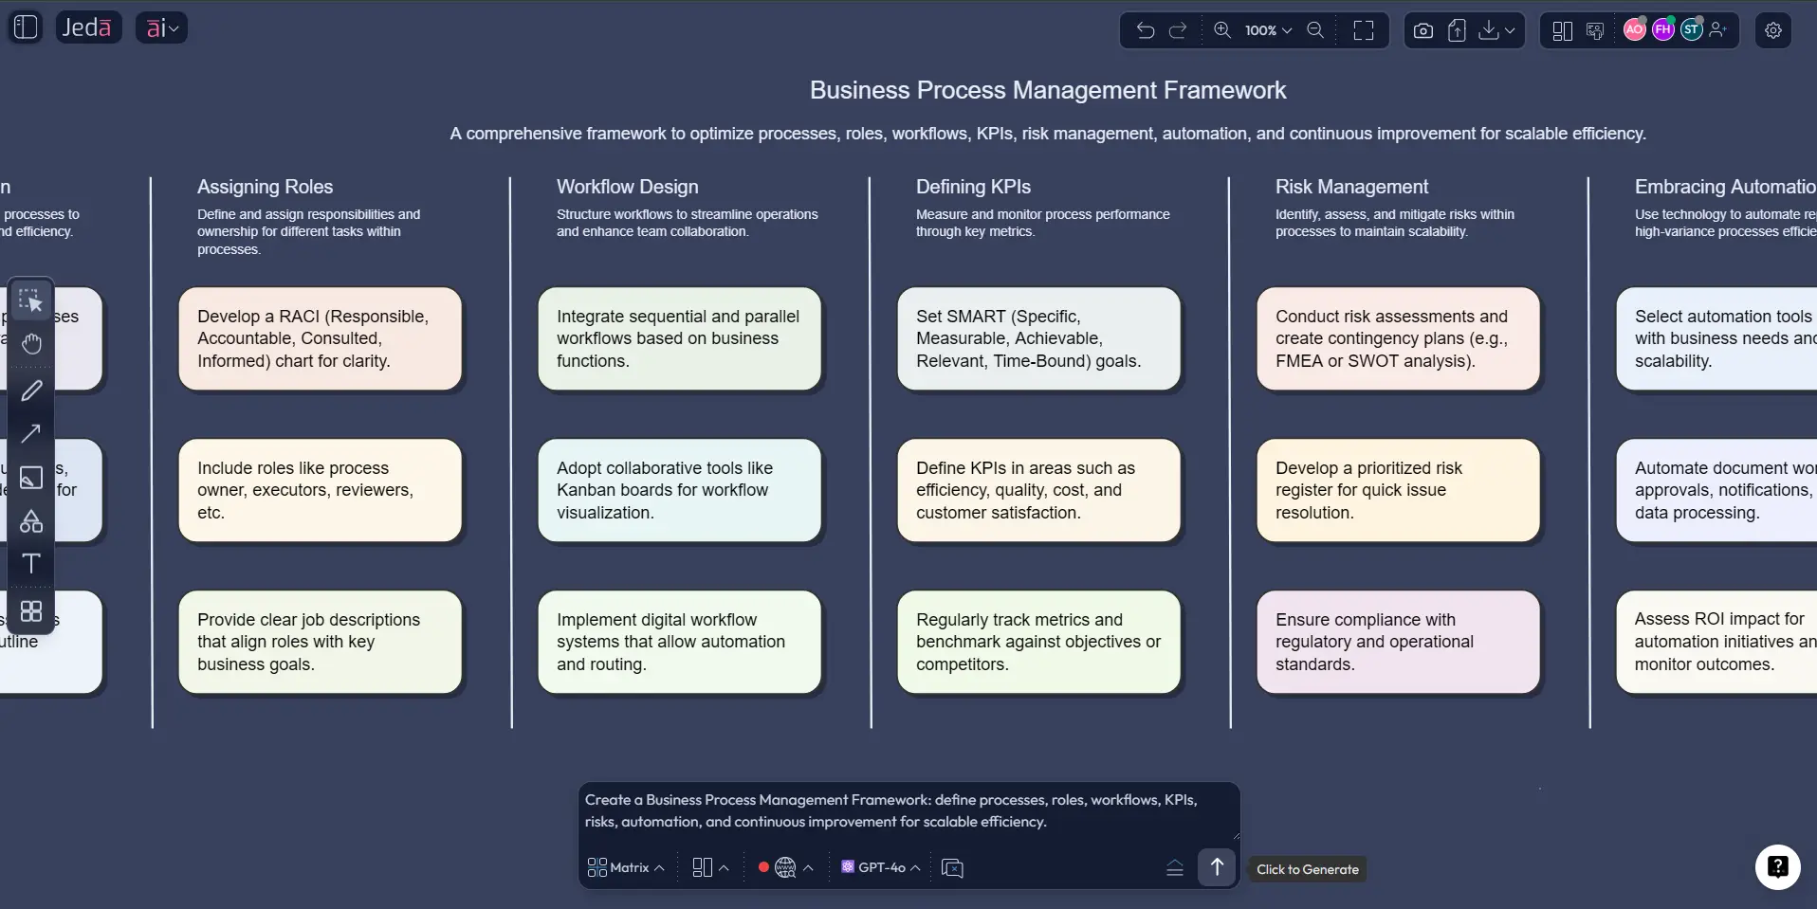This screenshot has width=1817, height=909.
Task: Open the share/export file icon
Action: (1459, 30)
